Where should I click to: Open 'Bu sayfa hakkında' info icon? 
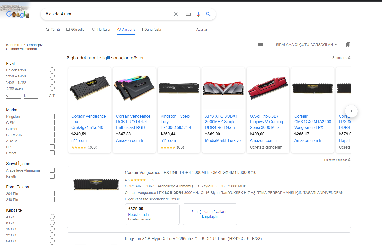(350, 160)
